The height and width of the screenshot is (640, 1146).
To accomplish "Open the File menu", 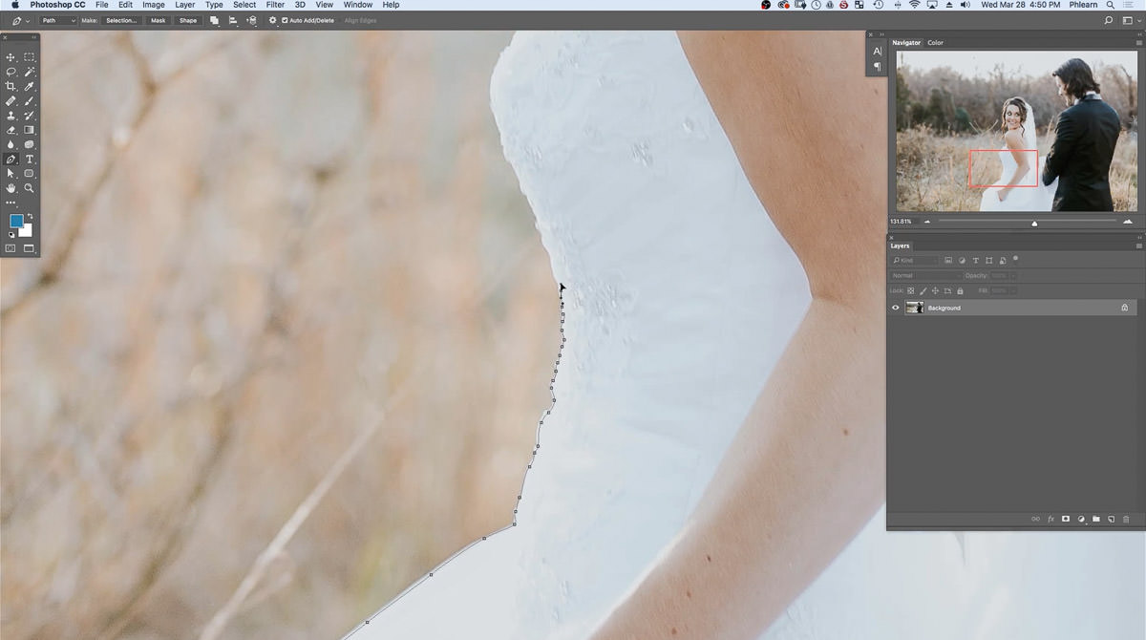I will 101,5.
